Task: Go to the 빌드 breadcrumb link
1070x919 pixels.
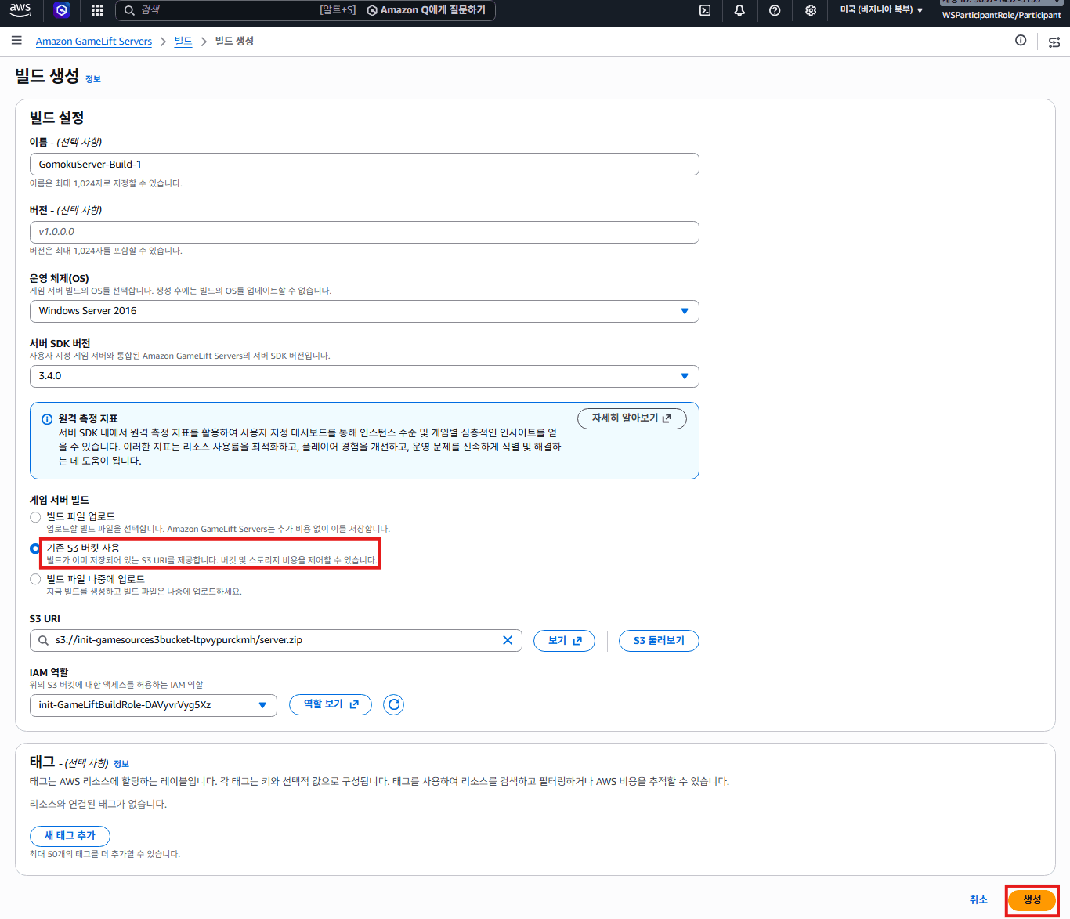Action: 183,41
